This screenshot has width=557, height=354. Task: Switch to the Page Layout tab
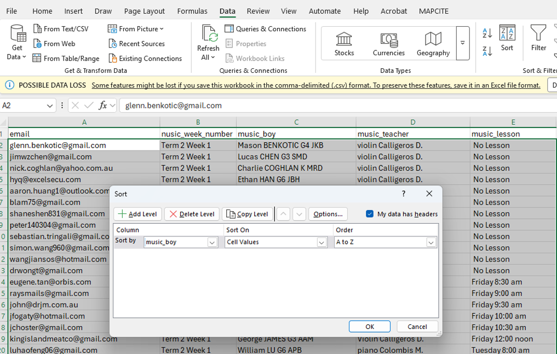[x=144, y=11]
